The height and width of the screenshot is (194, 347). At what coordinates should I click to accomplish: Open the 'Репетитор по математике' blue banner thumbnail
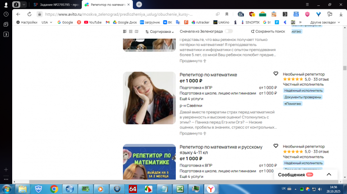[150, 162]
